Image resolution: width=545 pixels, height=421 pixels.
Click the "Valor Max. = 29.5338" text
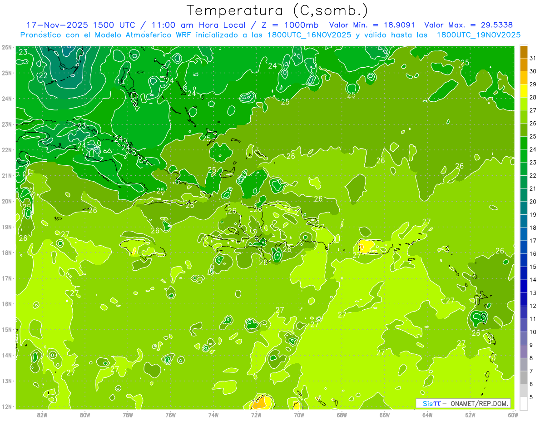tap(469, 25)
